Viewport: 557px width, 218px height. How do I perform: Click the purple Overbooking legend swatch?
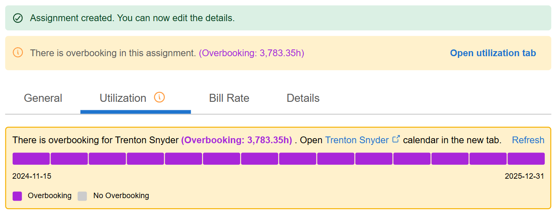click(17, 196)
